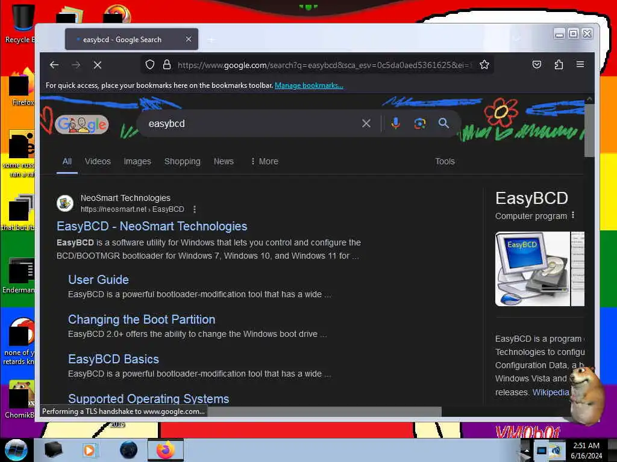Open the Manage bookmarks link

[309, 85]
